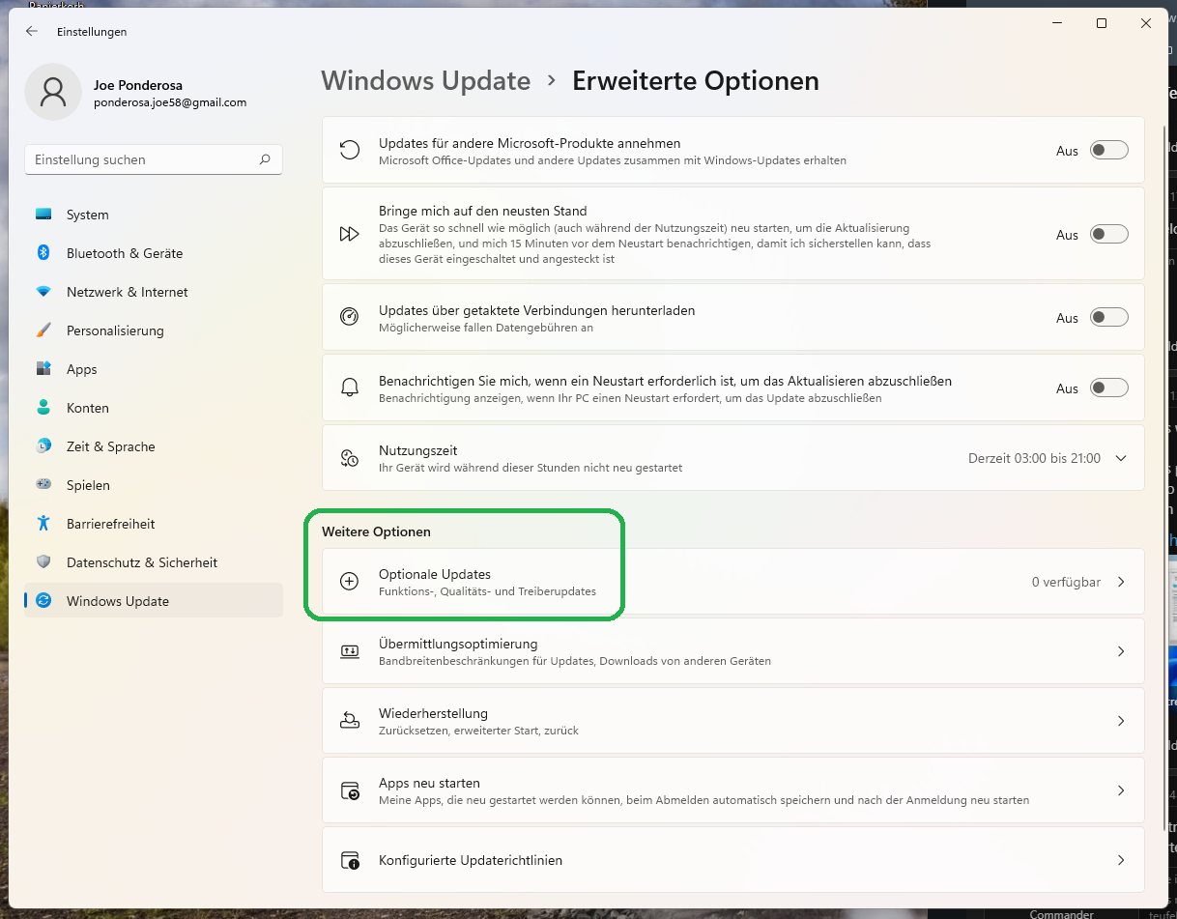Go to Netzwerk & Internet settings
This screenshot has height=919, width=1177.
coord(154,292)
